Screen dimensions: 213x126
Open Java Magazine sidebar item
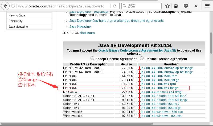30,27
